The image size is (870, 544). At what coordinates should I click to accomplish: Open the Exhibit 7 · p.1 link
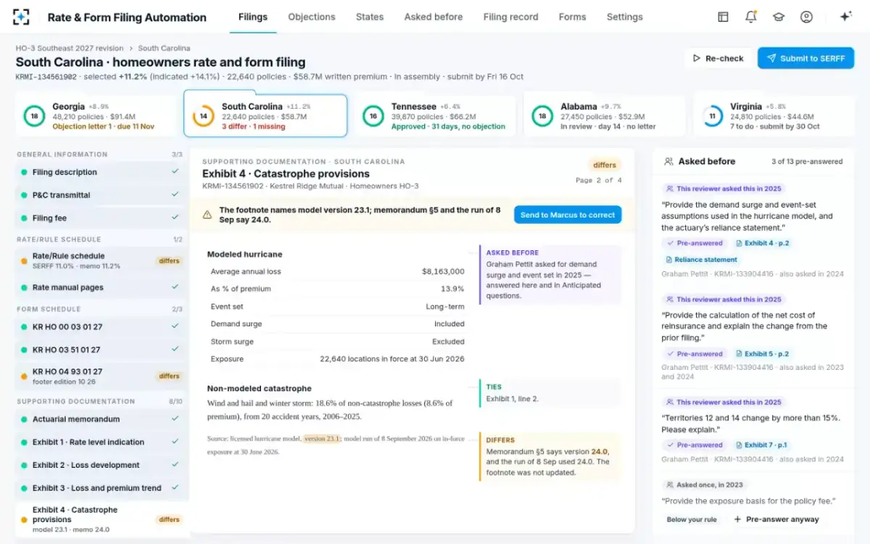click(x=761, y=445)
